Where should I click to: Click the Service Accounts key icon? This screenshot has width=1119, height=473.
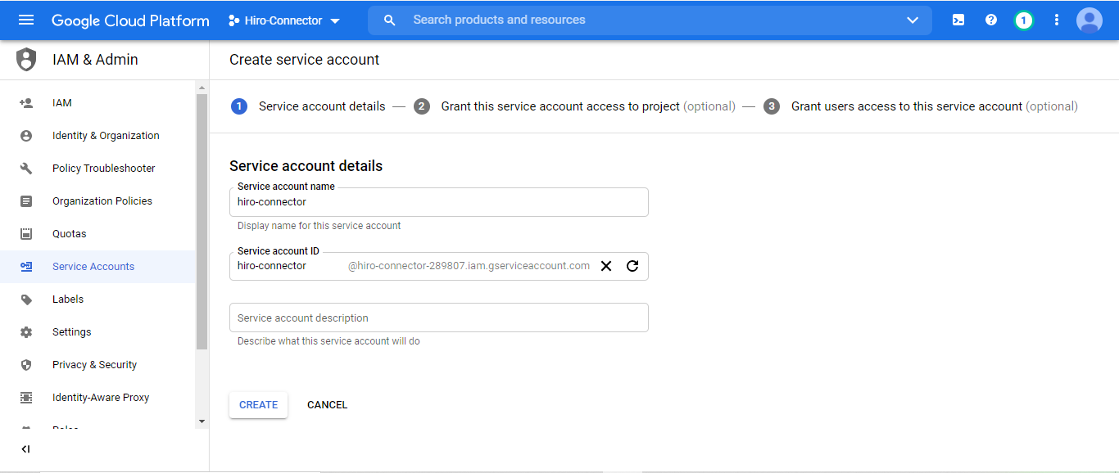click(x=26, y=267)
